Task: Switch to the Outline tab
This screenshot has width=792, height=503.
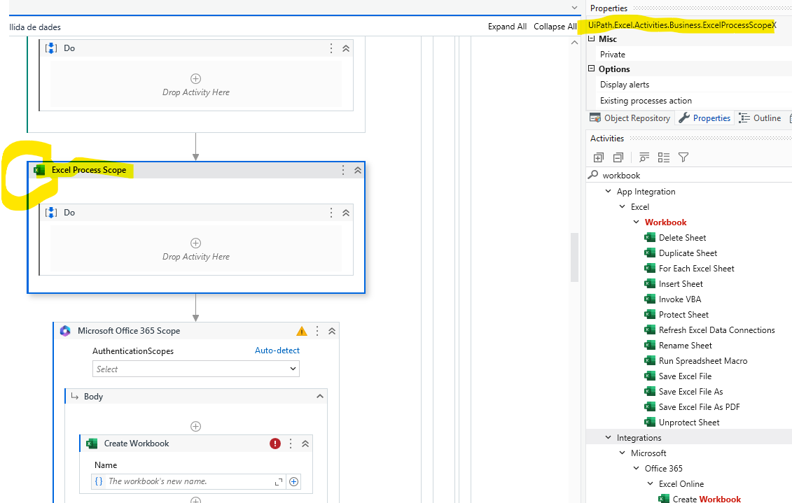Action: pos(760,118)
